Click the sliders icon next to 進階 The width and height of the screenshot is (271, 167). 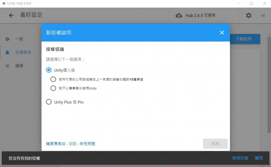pos(7,66)
